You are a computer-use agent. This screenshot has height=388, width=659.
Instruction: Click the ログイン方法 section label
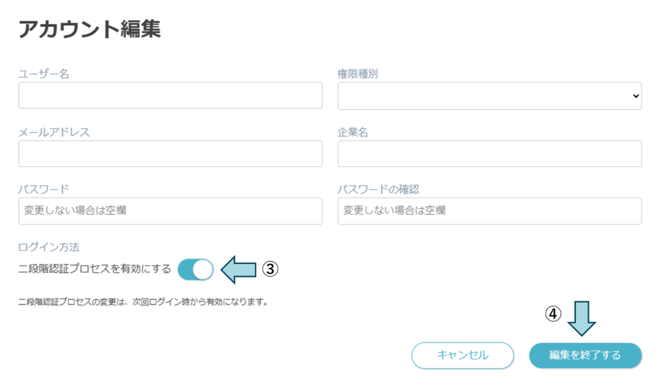pos(49,247)
